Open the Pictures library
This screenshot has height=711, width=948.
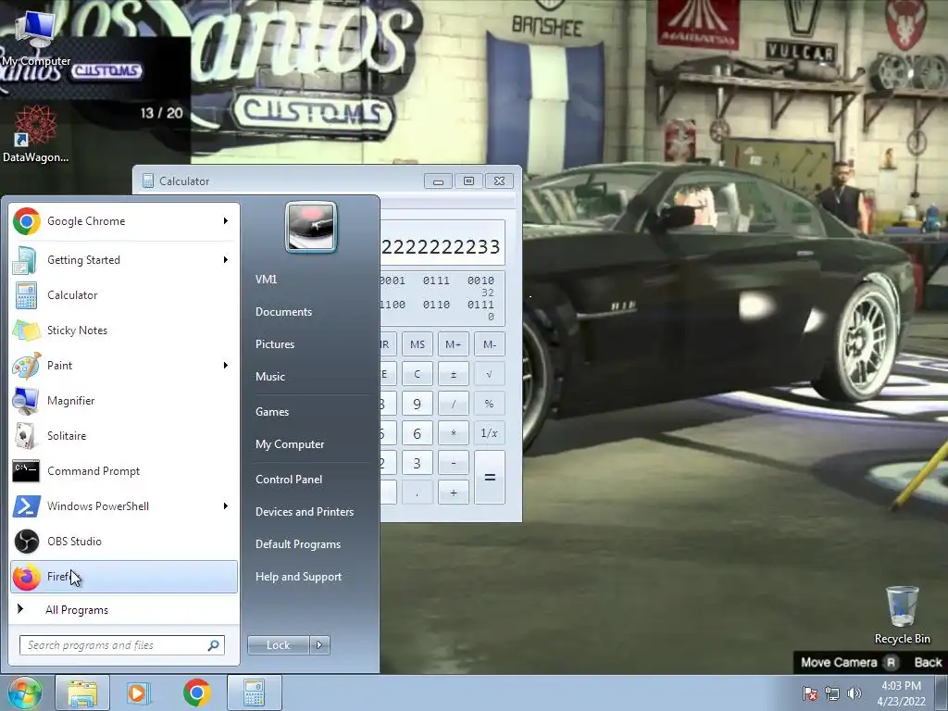click(x=274, y=344)
